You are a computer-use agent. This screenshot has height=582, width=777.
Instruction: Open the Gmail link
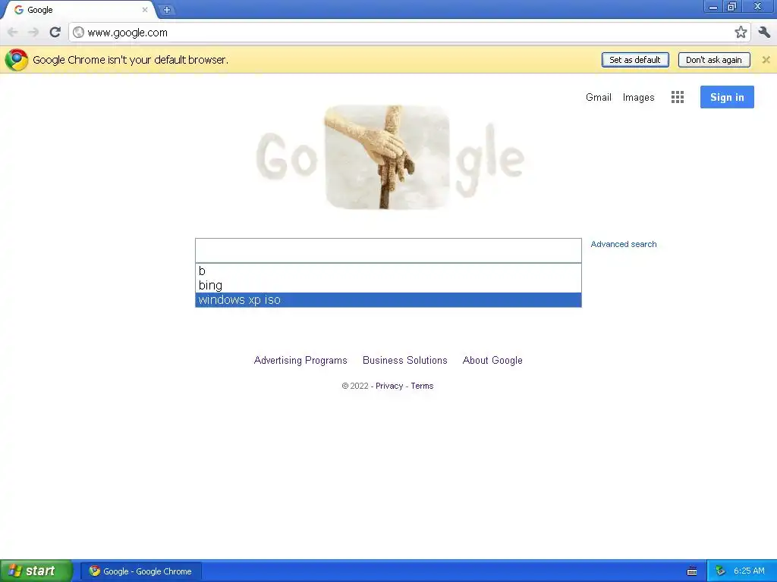(x=598, y=97)
